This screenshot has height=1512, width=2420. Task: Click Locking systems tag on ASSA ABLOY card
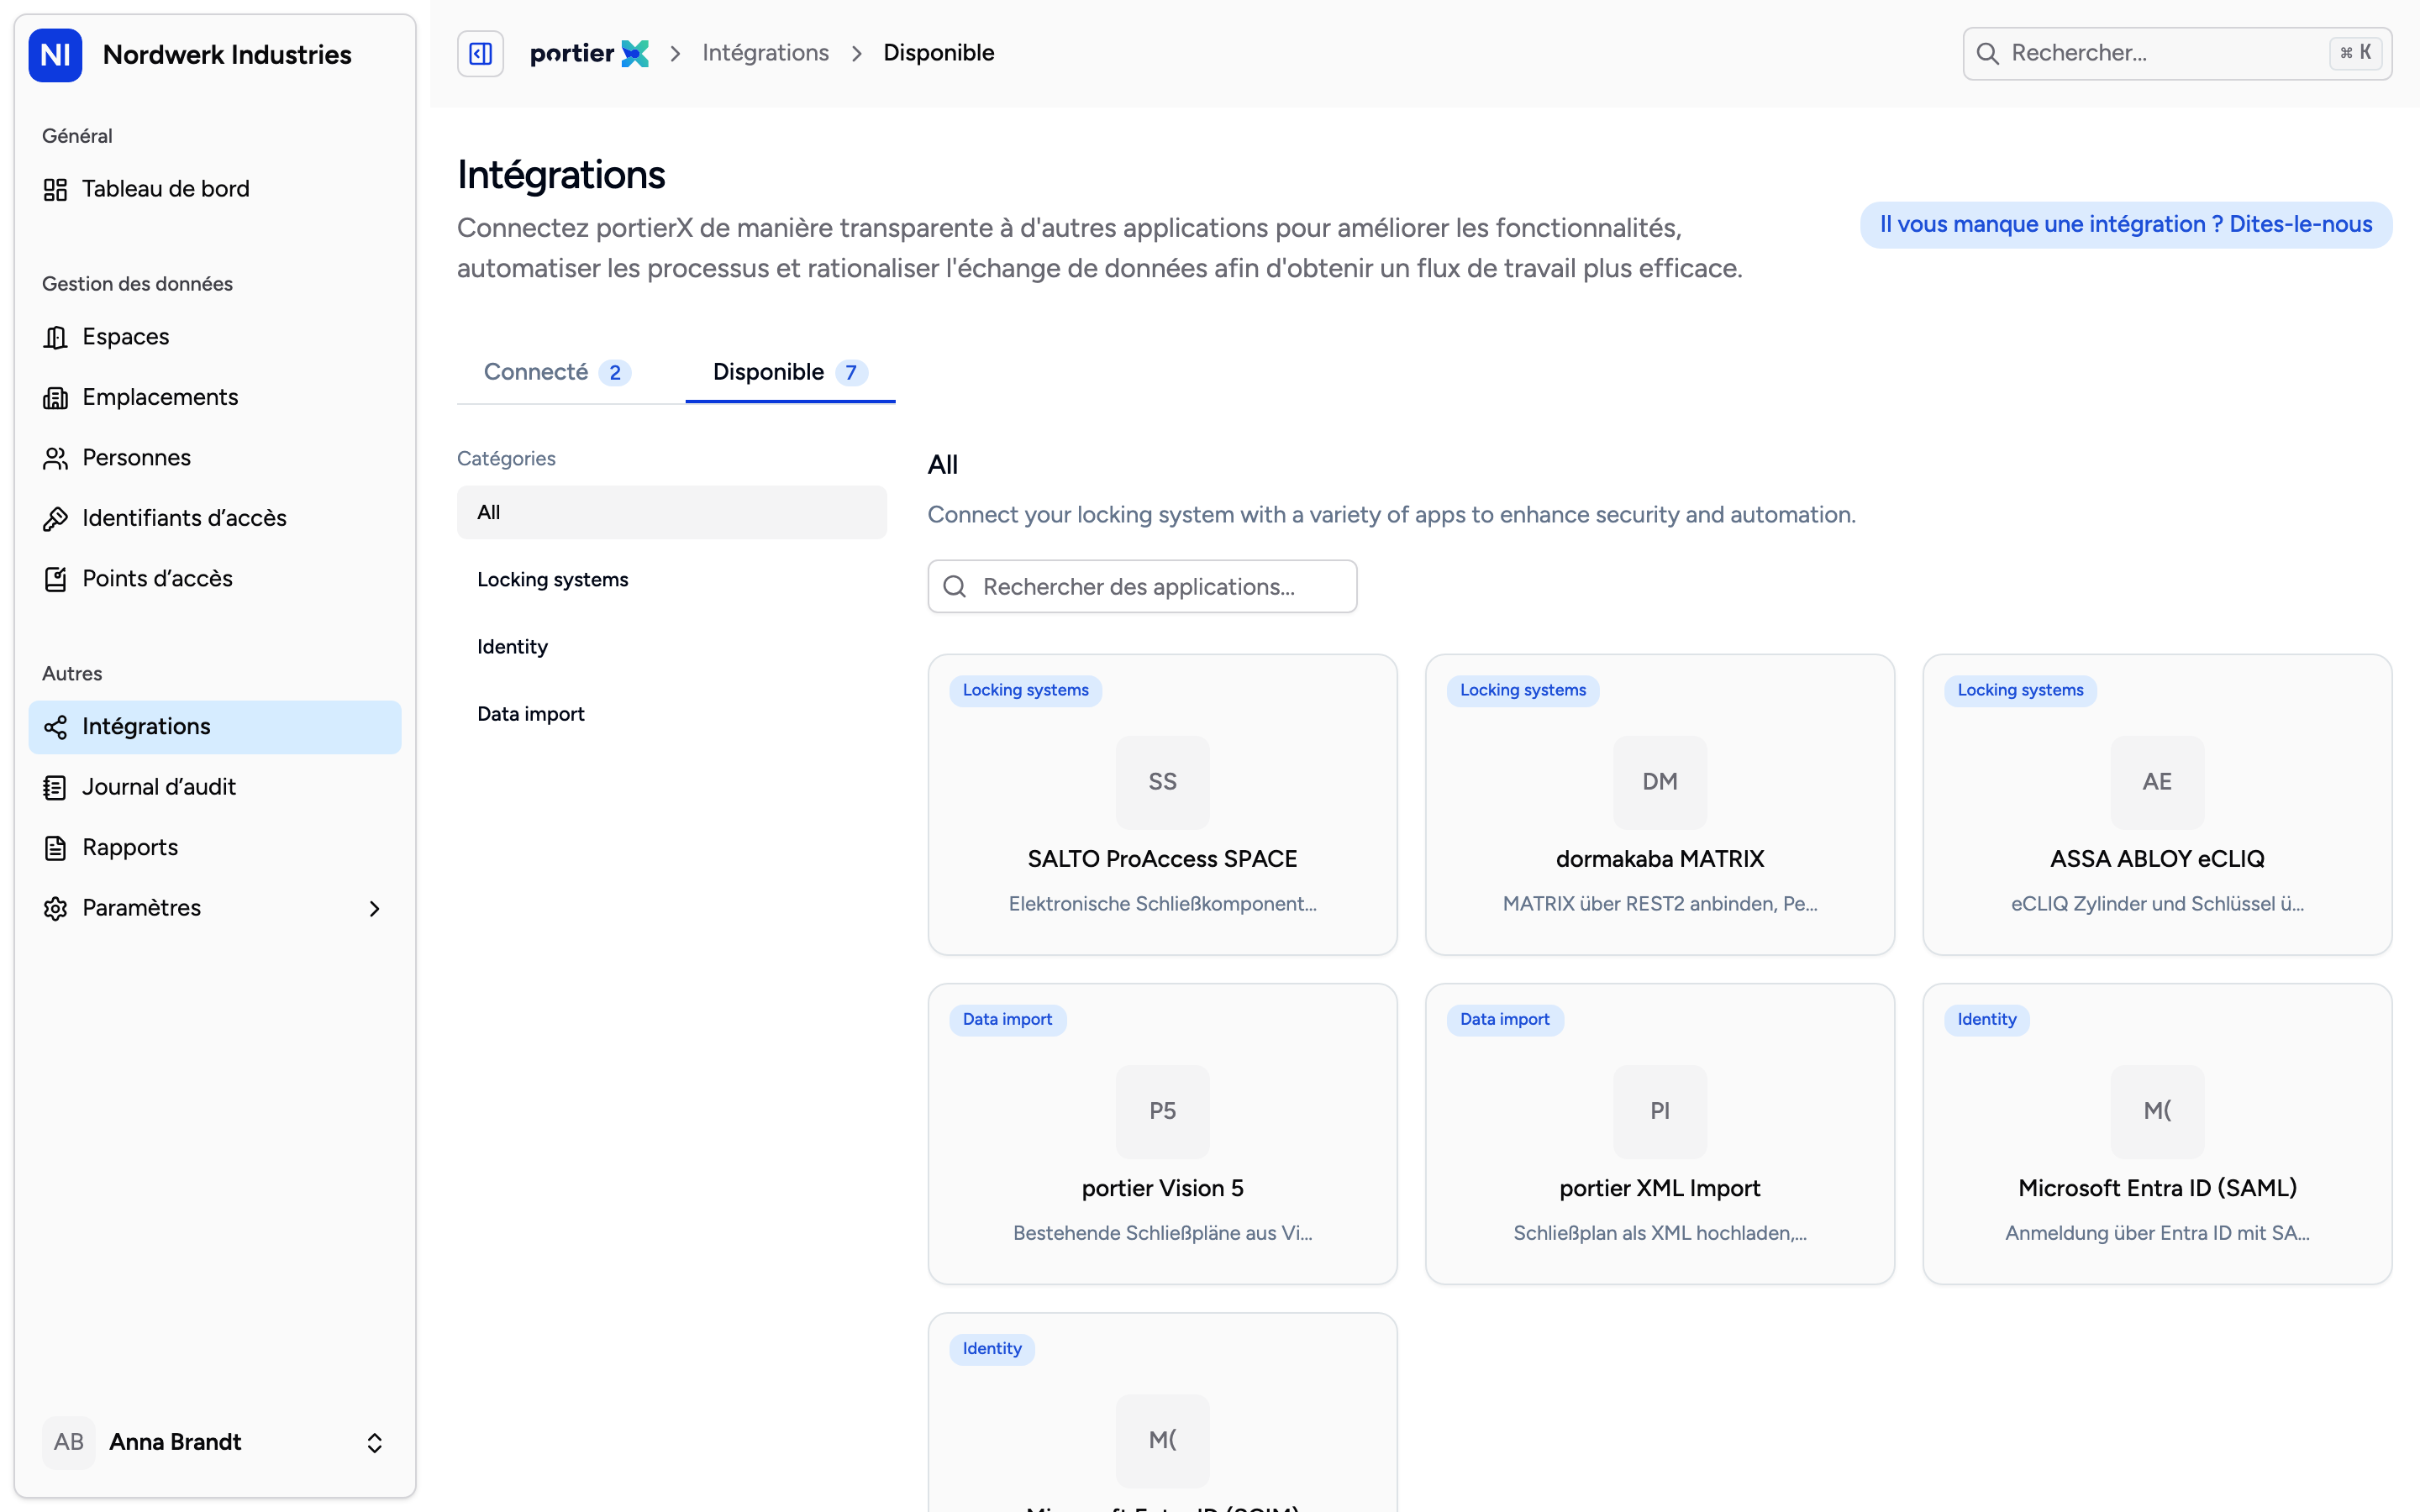(x=2020, y=690)
